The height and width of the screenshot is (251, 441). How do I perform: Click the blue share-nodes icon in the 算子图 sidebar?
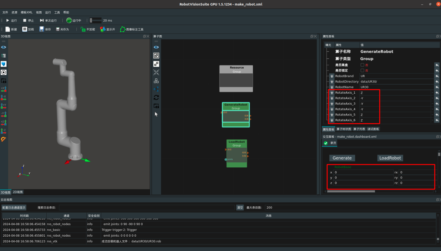tap(156, 89)
